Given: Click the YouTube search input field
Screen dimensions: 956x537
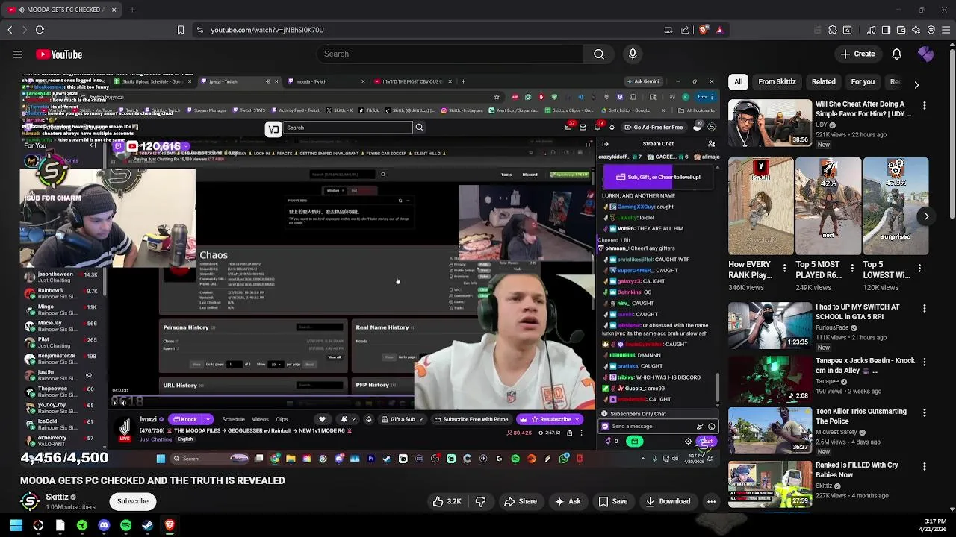Looking at the screenshot, I should pos(450,54).
